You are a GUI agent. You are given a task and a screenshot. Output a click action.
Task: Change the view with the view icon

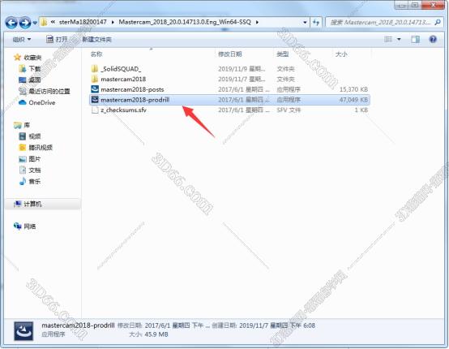point(388,39)
